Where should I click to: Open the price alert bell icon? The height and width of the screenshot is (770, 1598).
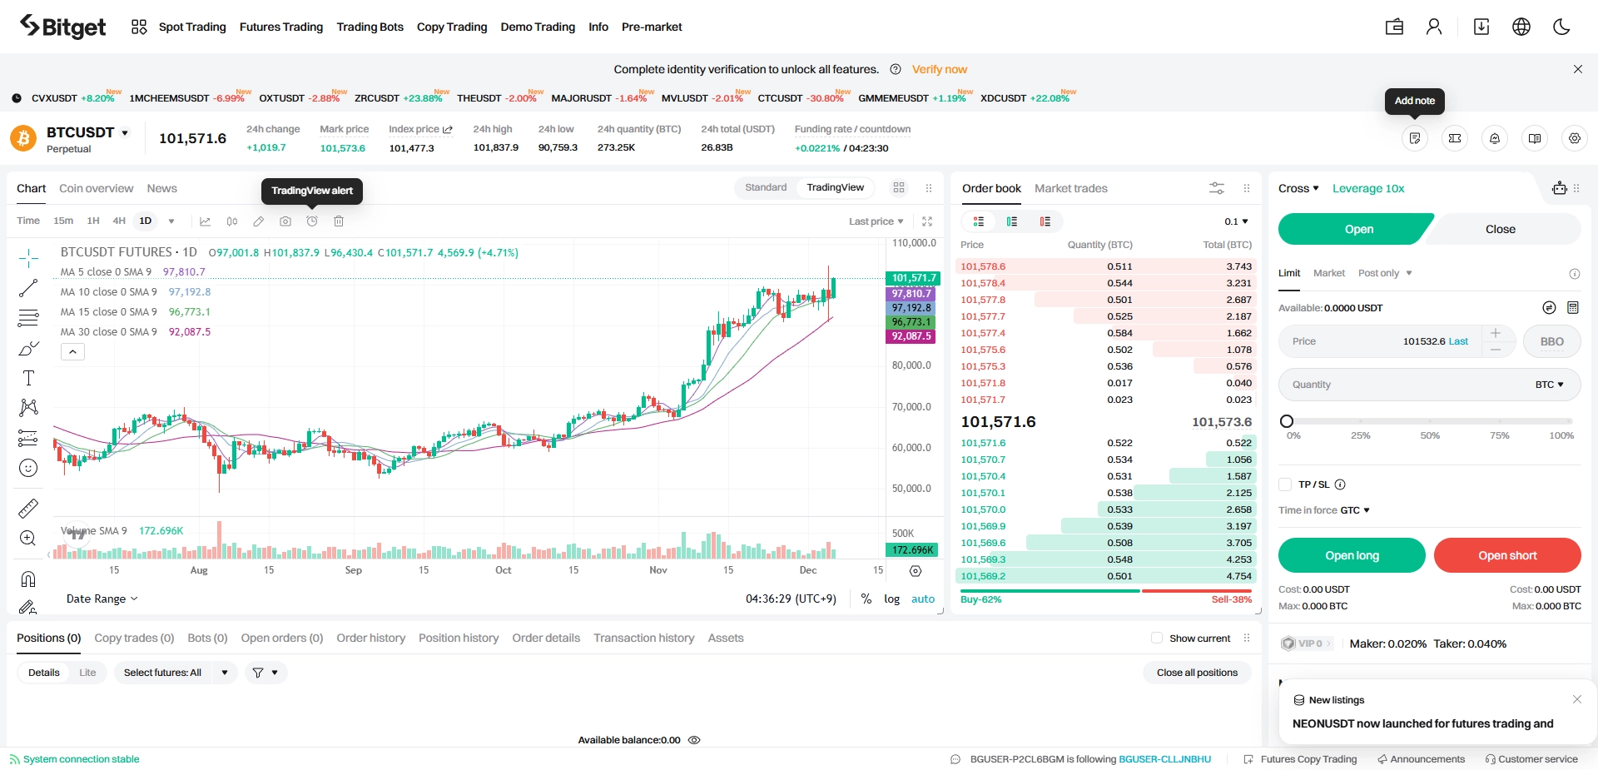(x=1495, y=138)
